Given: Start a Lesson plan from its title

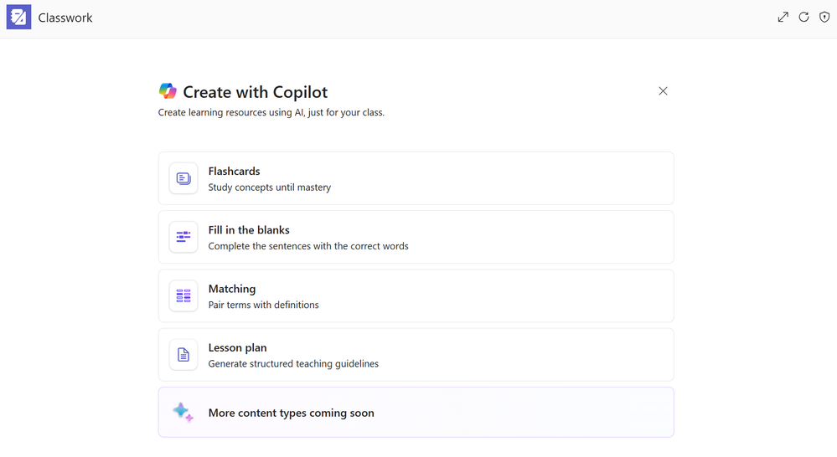Looking at the screenshot, I should pos(237,347).
